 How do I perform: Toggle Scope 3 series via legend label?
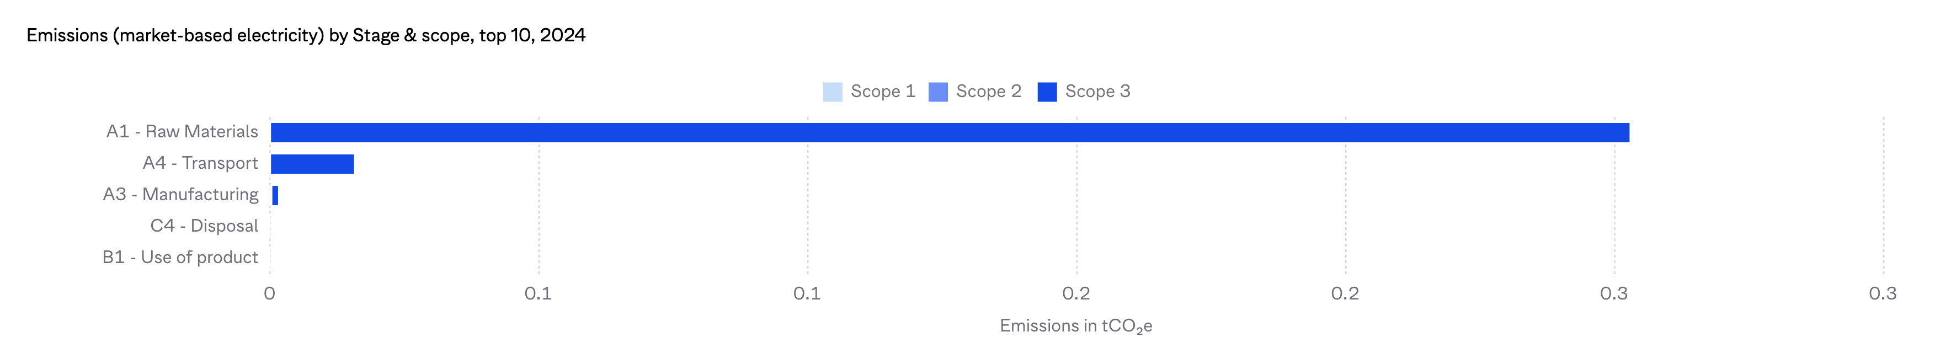tap(1097, 92)
